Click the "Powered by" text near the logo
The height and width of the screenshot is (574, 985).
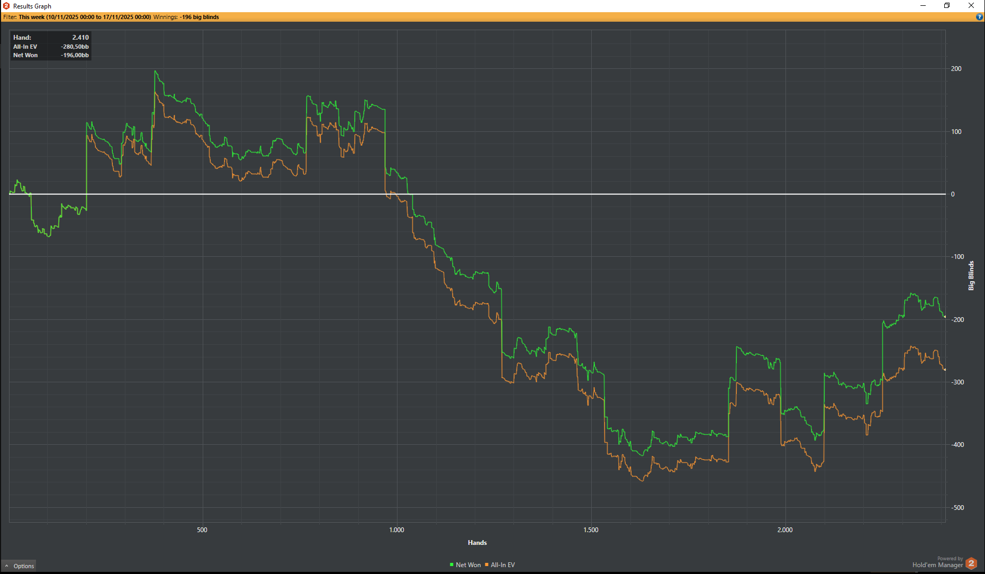(x=950, y=559)
